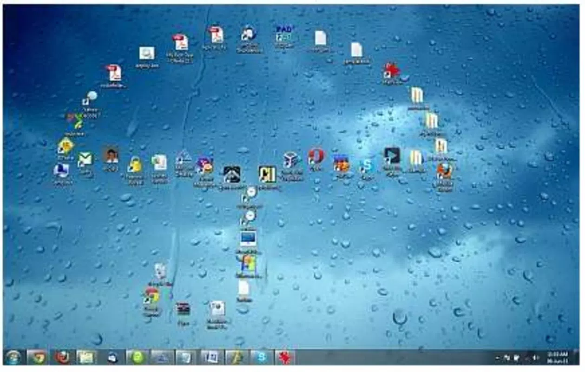Open Microsoft Word from the taskbar

212,358
